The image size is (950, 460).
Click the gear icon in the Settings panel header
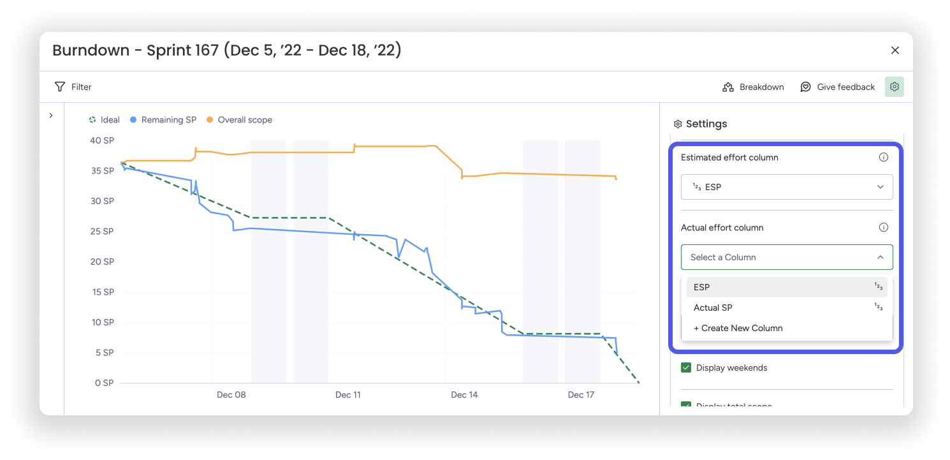pyautogui.click(x=677, y=124)
